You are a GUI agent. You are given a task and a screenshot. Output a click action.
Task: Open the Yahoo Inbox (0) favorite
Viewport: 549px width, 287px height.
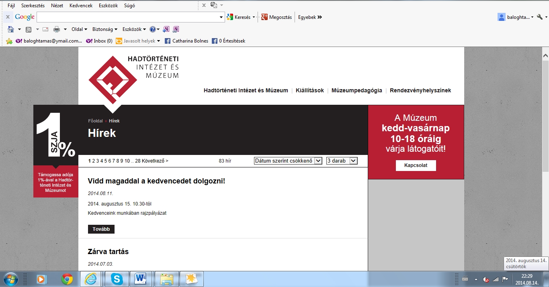(x=99, y=41)
